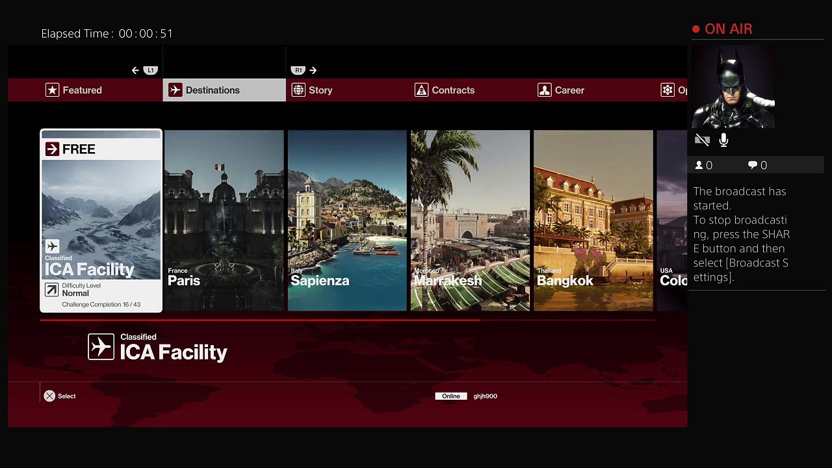Viewport: 832px width, 468px height.
Task: Select the Destinations tab
Action: 224,90
